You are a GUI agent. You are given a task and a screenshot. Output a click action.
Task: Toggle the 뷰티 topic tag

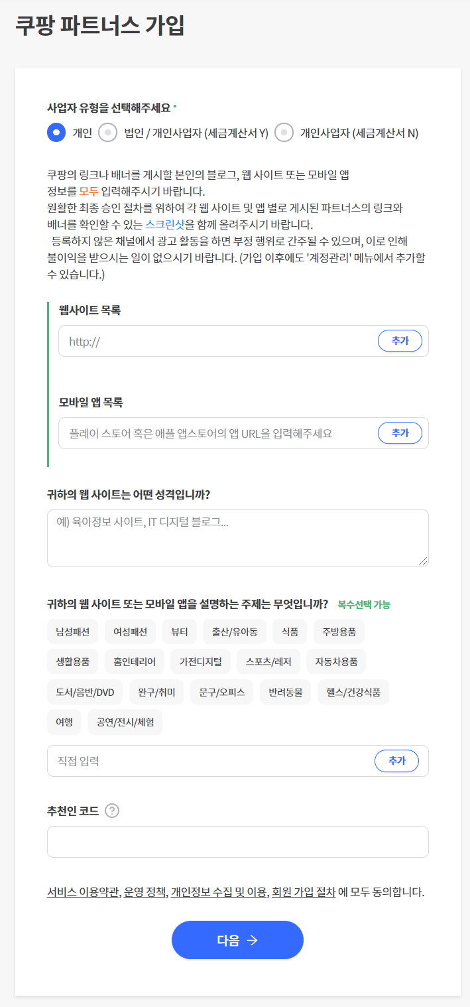[x=180, y=632]
